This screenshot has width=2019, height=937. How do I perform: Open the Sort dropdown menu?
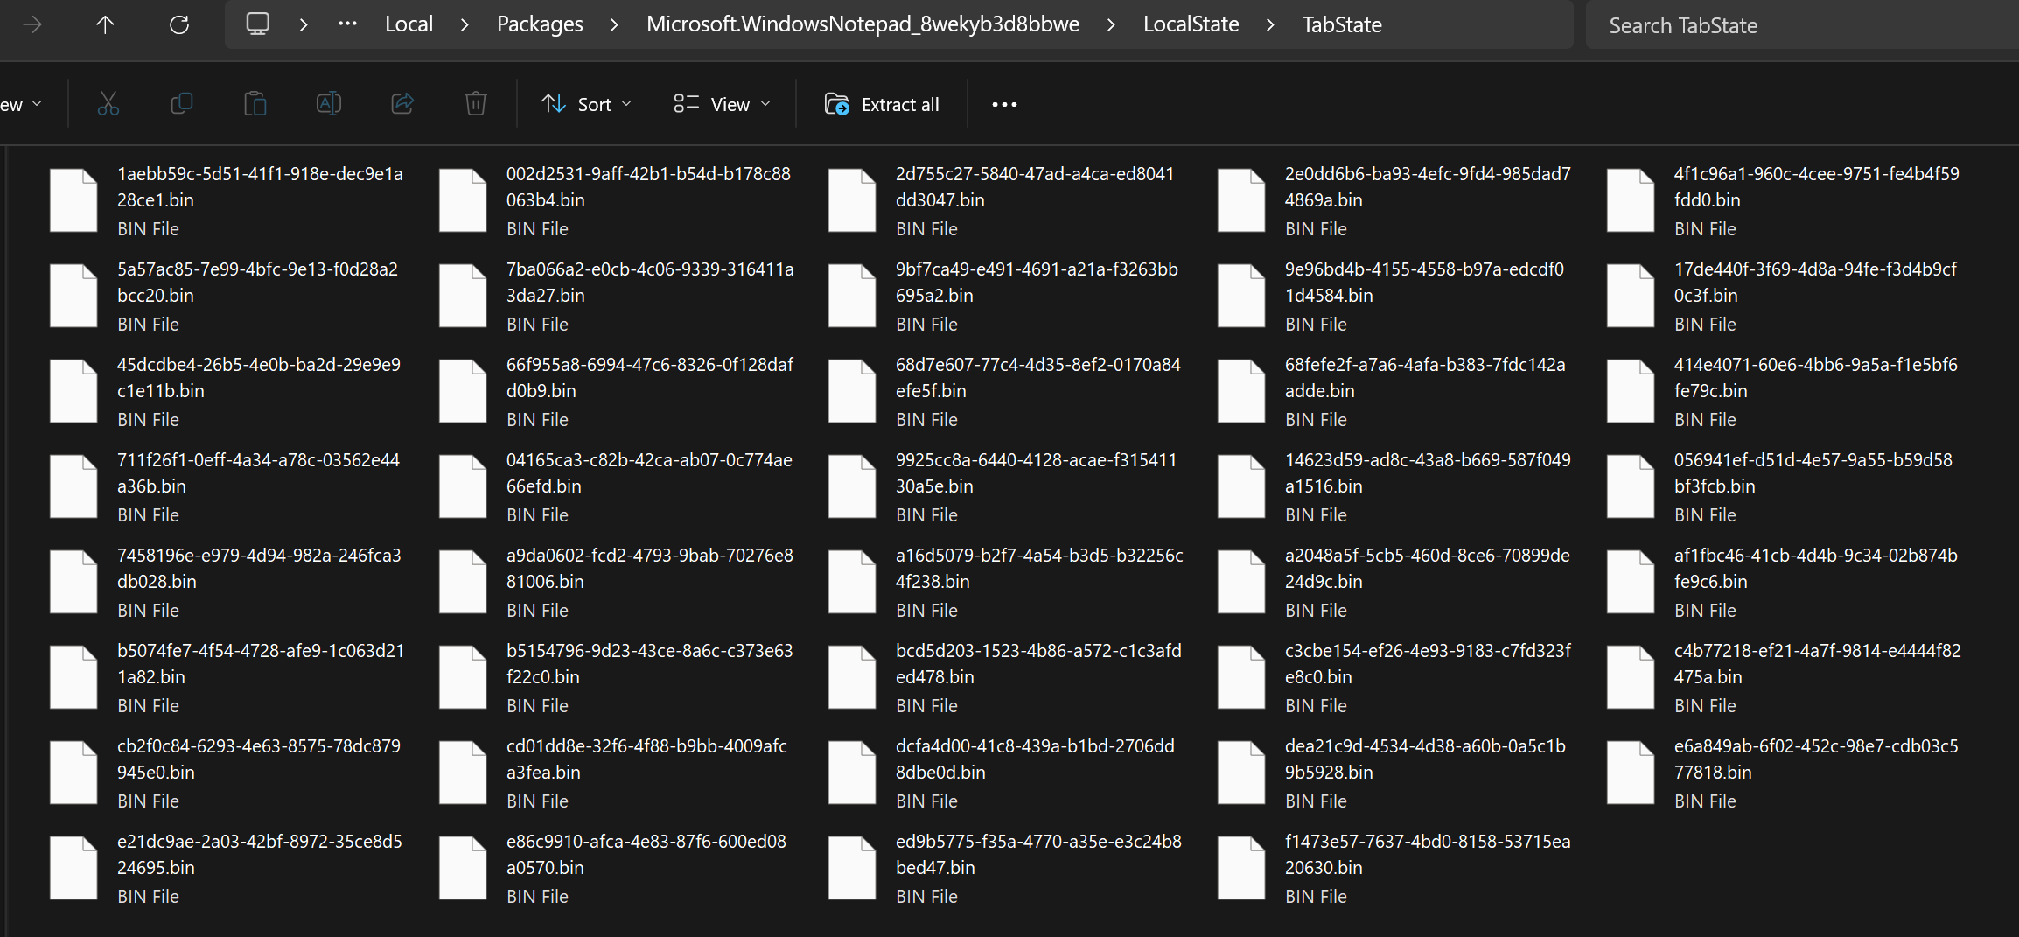[586, 104]
